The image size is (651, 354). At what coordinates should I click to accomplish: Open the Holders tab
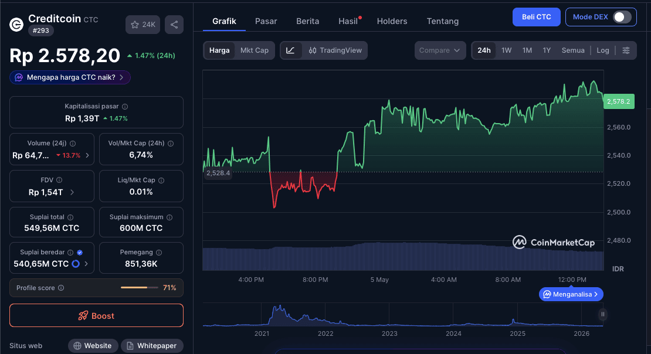(x=392, y=21)
